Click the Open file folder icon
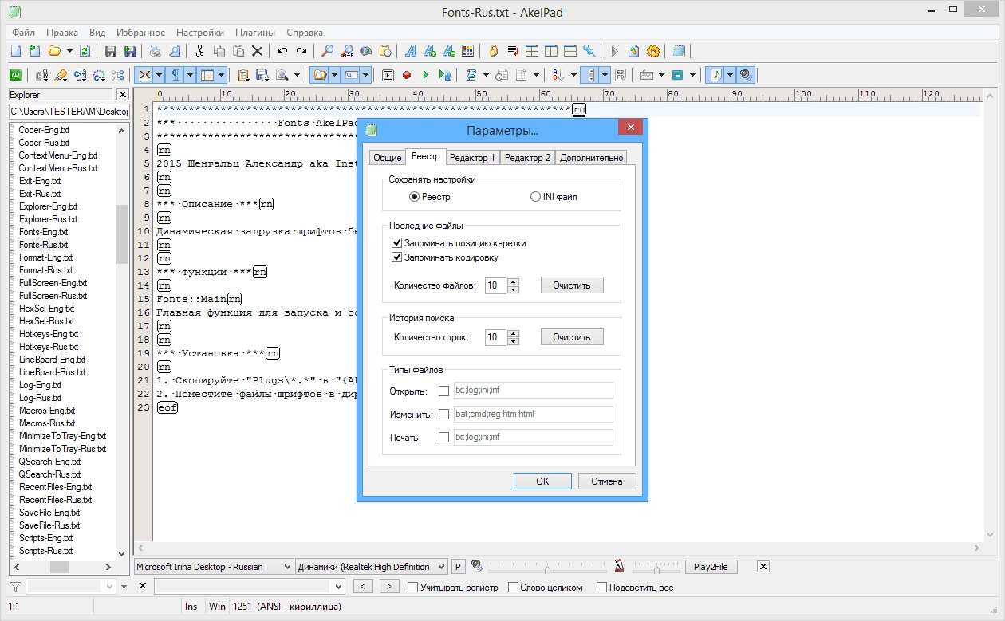 [x=54, y=51]
